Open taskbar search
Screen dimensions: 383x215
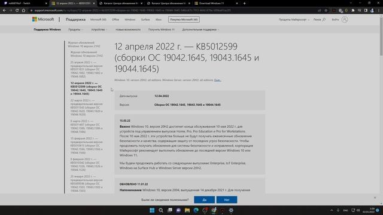coord(161,210)
